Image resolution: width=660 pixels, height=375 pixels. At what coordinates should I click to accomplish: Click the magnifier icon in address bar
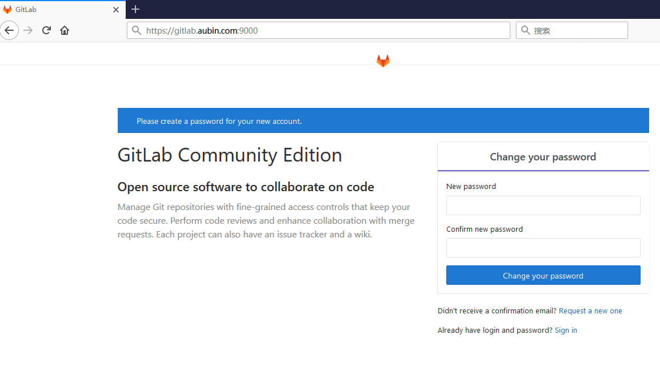click(137, 30)
